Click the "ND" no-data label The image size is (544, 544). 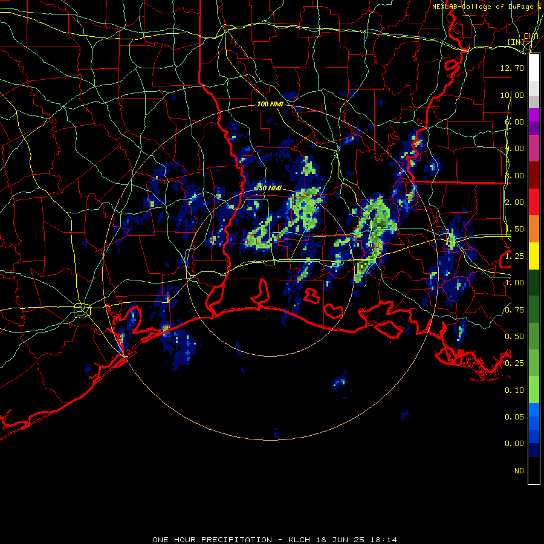519,471
